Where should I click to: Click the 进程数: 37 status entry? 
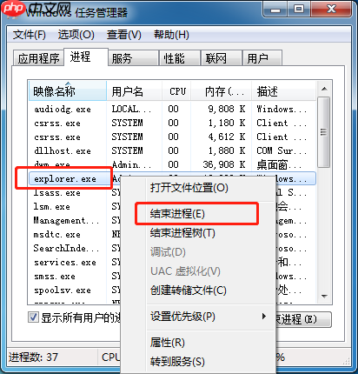pyautogui.click(x=33, y=357)
